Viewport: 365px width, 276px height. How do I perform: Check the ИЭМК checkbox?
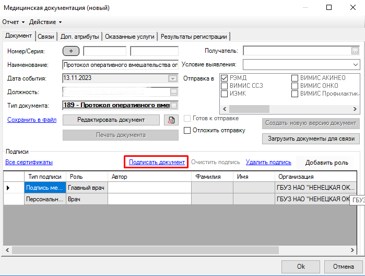click(x=224, y=94)
